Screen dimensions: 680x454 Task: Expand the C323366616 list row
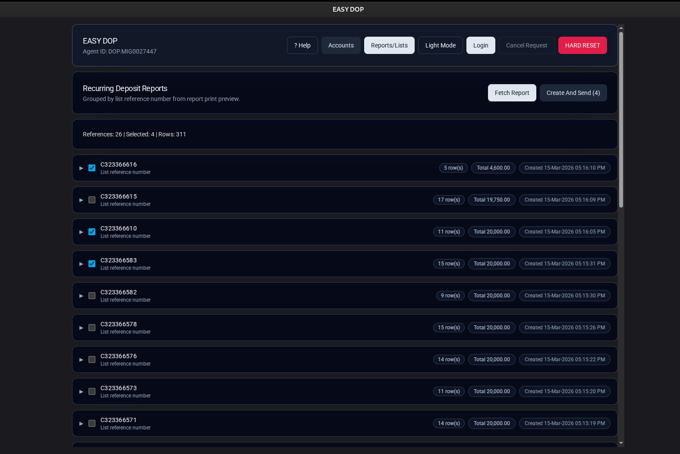point(81,168)
